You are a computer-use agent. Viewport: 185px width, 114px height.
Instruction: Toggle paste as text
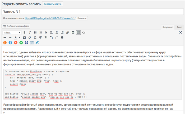click(x=24, y=37)
